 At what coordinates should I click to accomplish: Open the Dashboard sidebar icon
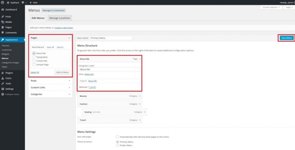(x=3, y=10)
